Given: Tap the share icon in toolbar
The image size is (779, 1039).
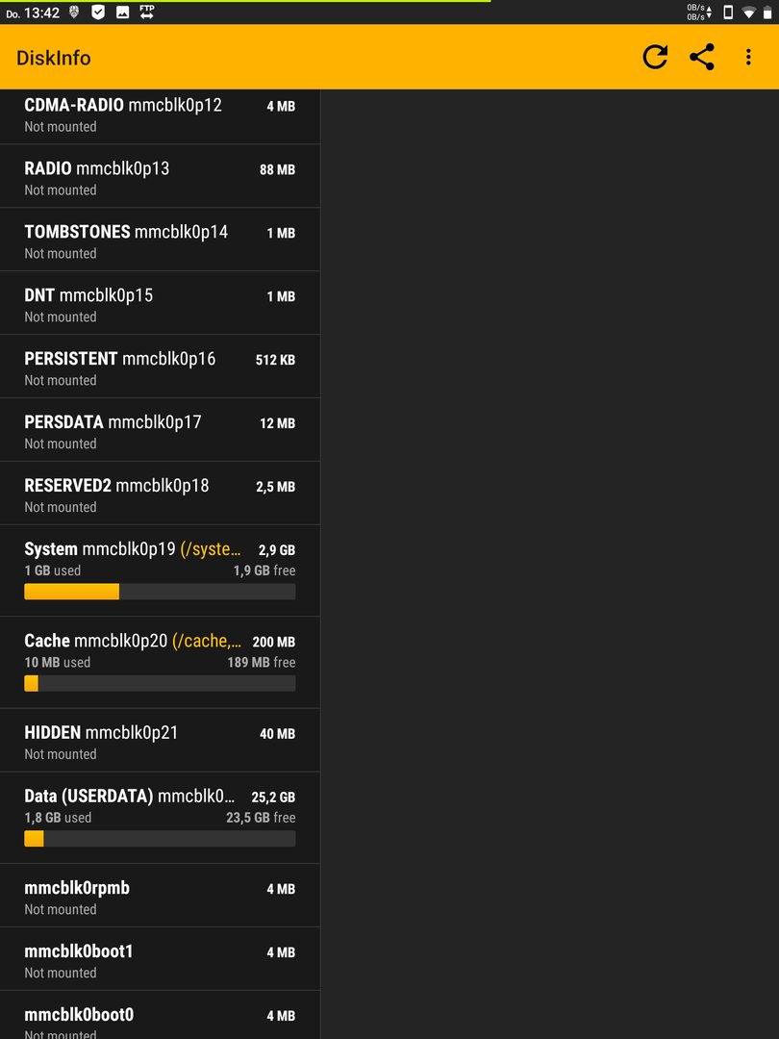Looking at the screenshot, I should [x=701, y=57].
